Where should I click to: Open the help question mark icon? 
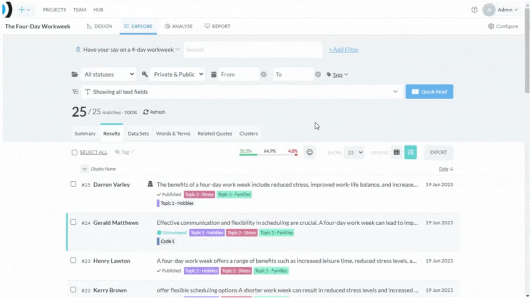point(474,10)
